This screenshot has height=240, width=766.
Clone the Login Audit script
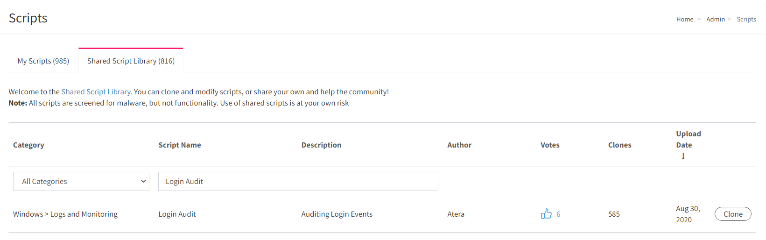(x=733, y=214)
